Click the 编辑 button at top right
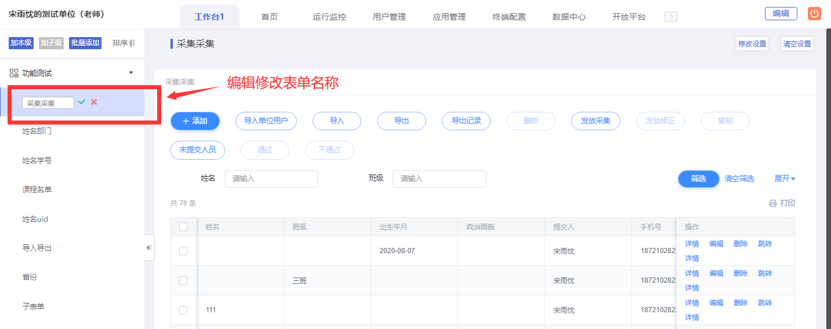The width and height of the screenshot is (831, 329). click(x=781, y=13)
